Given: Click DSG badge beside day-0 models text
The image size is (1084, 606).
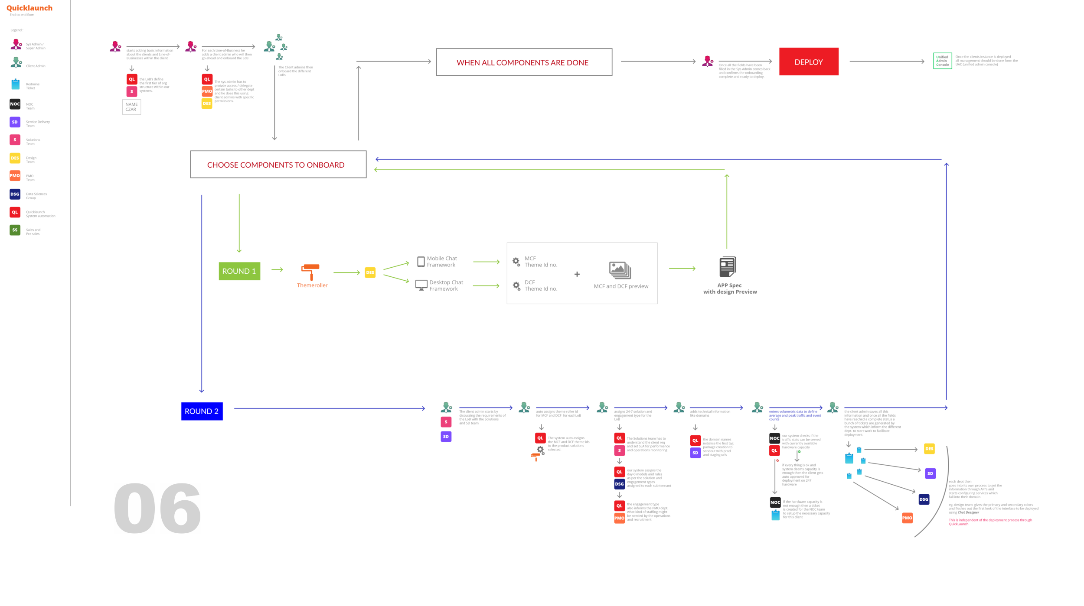Looking at the screenshot, I should pyautogui.click(x=619, y=484).
